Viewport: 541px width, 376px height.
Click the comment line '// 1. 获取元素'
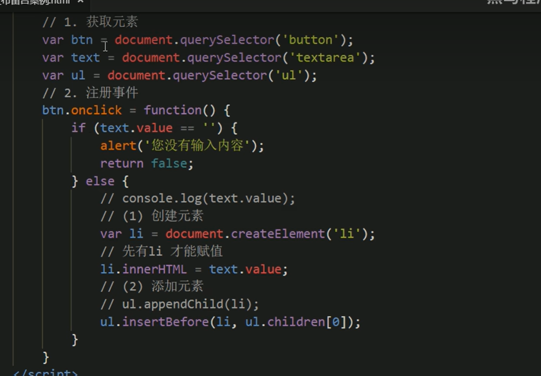pyautogui.click(x=90, y=22)
